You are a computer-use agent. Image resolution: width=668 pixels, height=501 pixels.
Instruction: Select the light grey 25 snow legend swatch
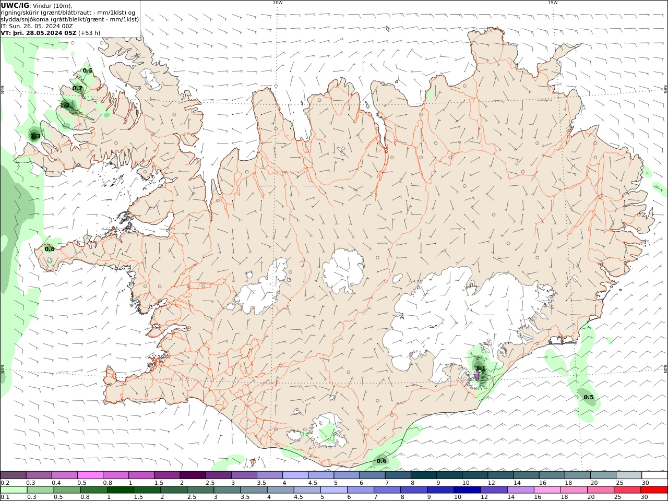point(629,475)
